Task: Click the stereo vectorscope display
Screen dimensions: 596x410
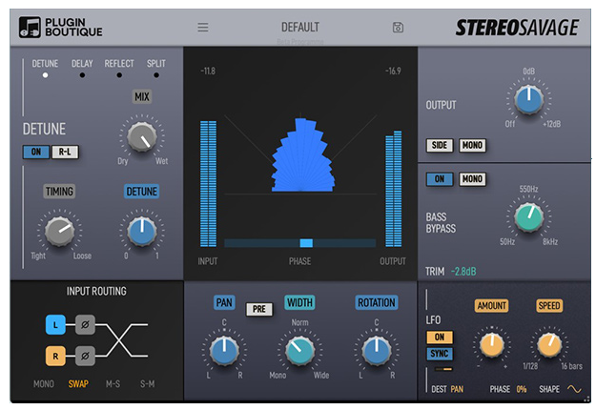Action: pyautogui.click(x=300, y=154)
